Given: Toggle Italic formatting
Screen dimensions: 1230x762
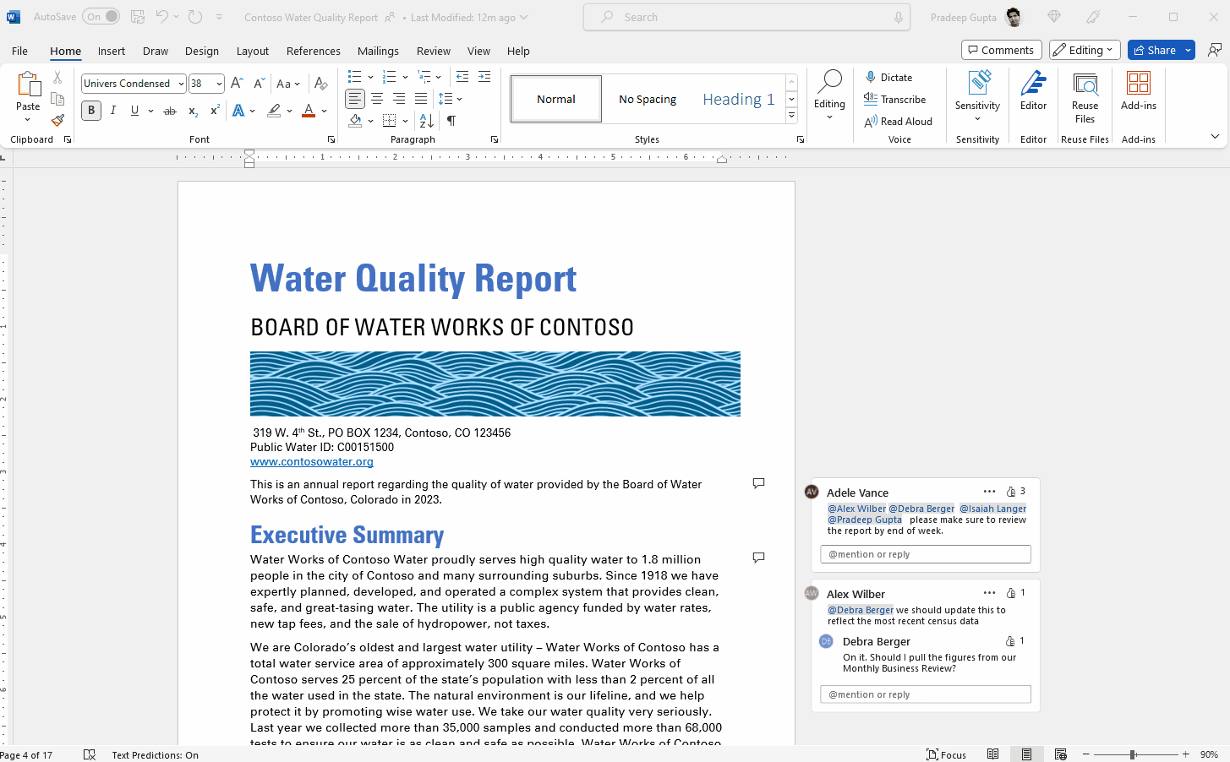Looking at the screenshot, I should coord(113,111).
